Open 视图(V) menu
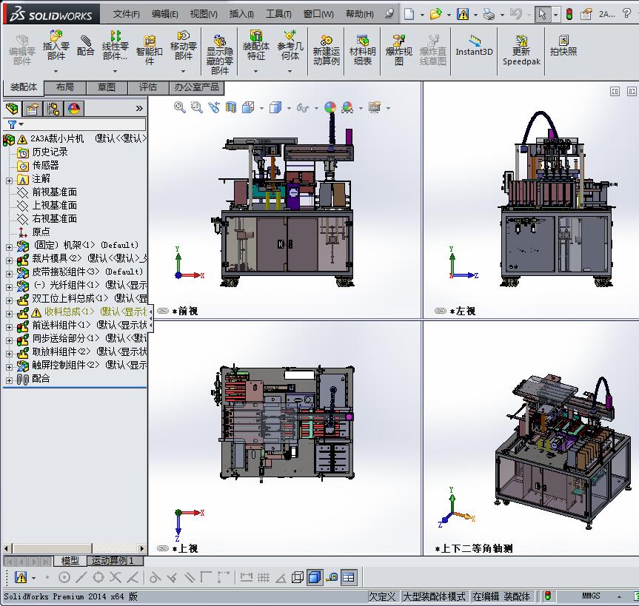The image size is (639, 606). coord(204,14)
